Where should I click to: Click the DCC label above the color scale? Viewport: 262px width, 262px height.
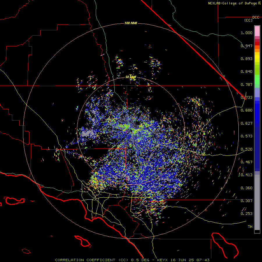[x=256, y=17]
